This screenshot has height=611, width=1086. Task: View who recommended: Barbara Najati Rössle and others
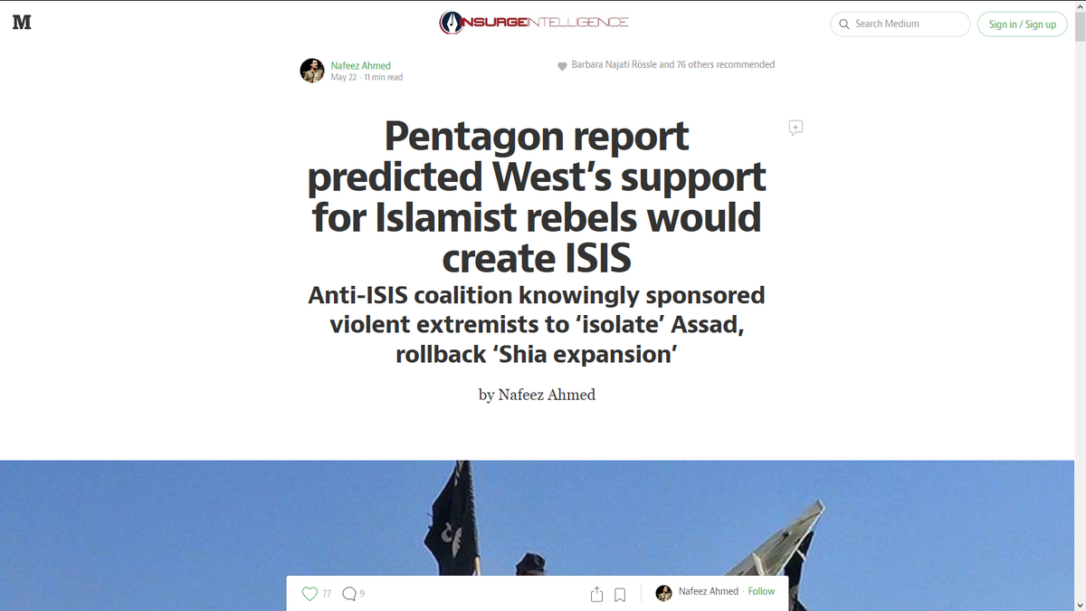pos(672,65)
